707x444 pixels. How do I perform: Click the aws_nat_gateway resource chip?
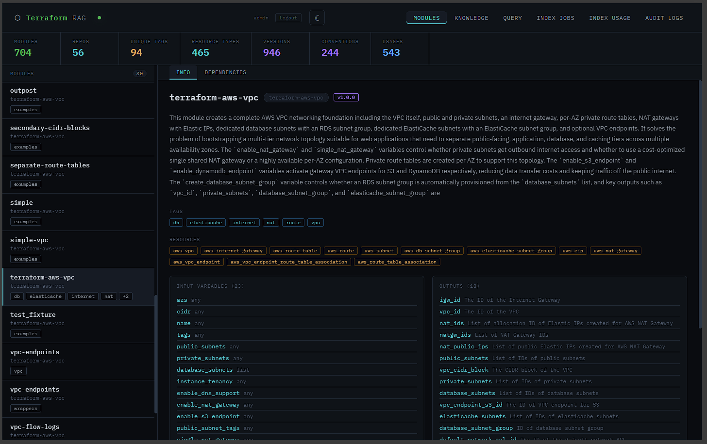[x=616, y=251]
